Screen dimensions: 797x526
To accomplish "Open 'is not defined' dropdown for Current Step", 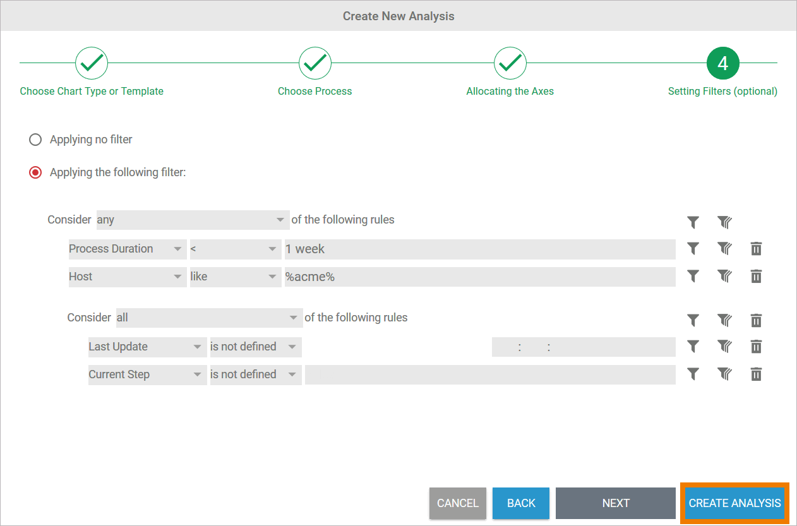I will (x=255, y=374).
